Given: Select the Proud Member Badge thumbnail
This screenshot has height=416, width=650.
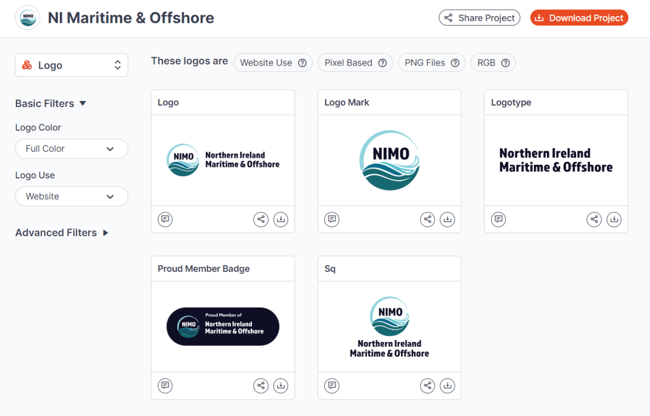Looking at the screenshot, I should pos(223,327).
